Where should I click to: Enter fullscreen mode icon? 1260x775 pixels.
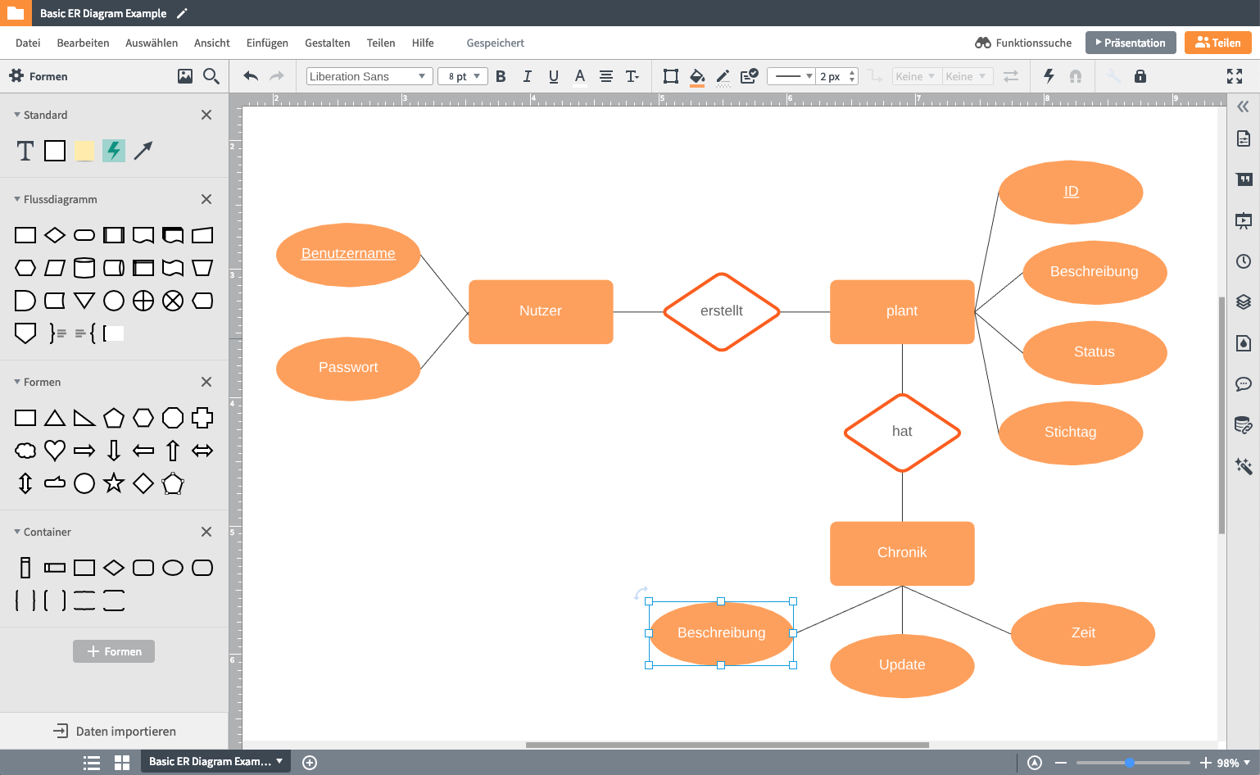[1234, 76]
